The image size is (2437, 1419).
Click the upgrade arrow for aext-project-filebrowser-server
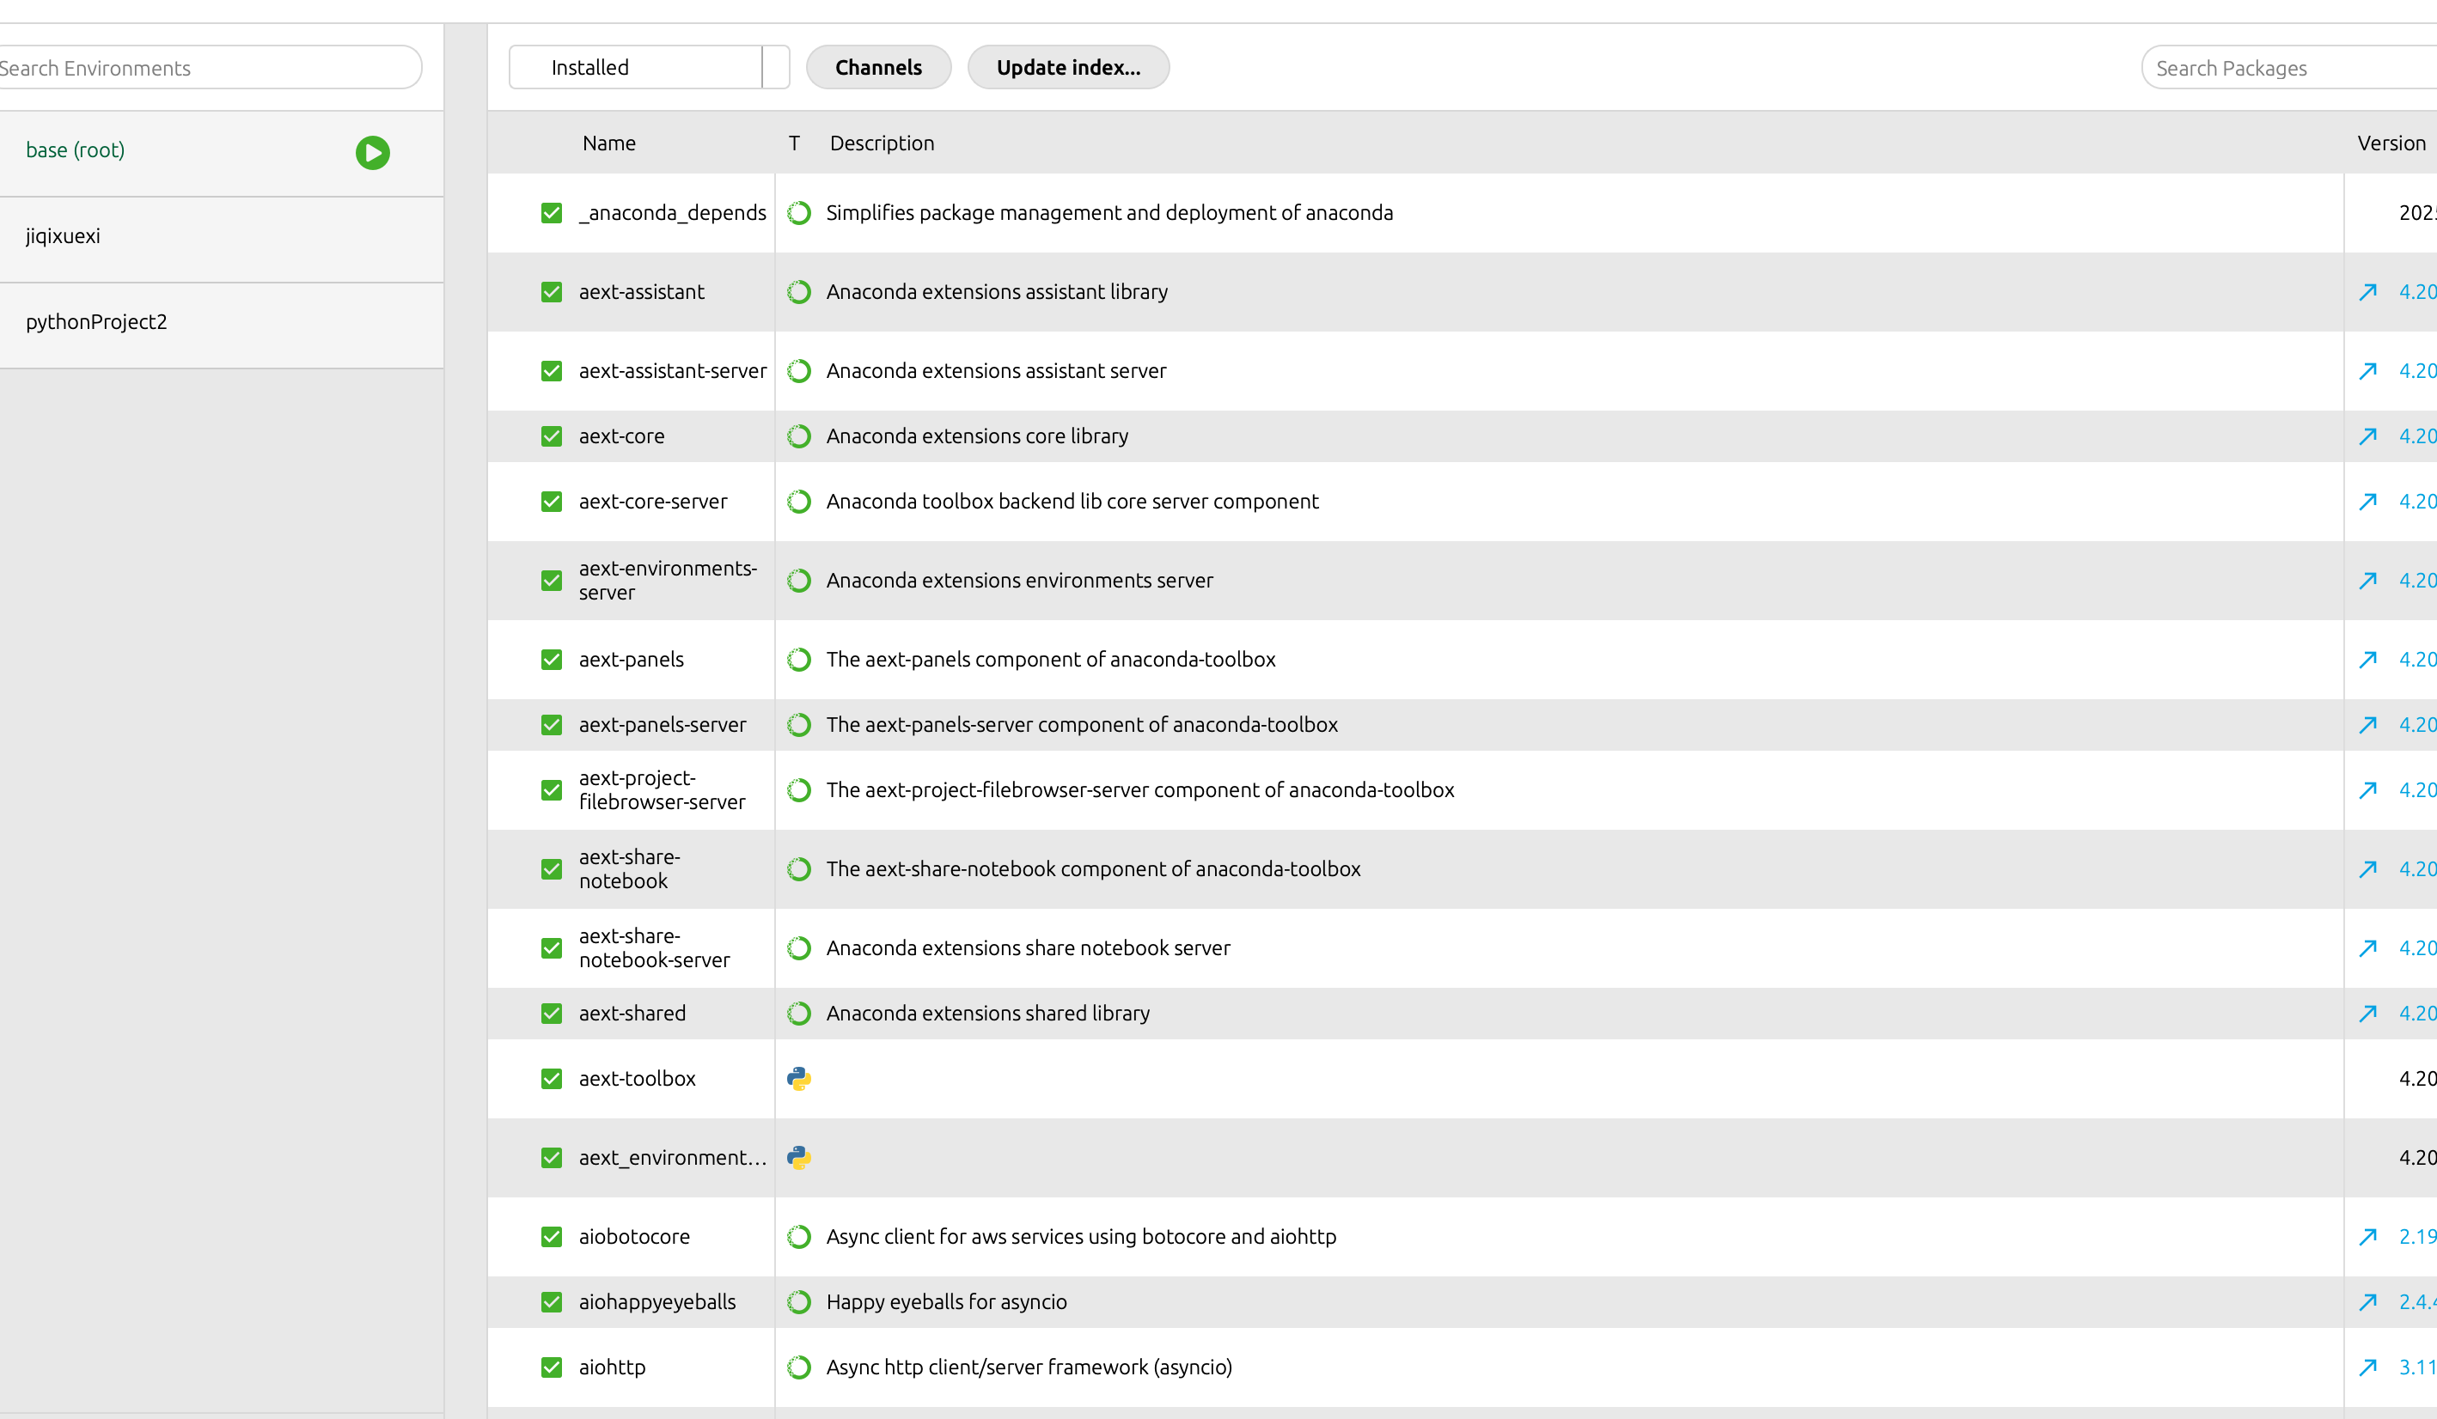tap(2367, 789)
